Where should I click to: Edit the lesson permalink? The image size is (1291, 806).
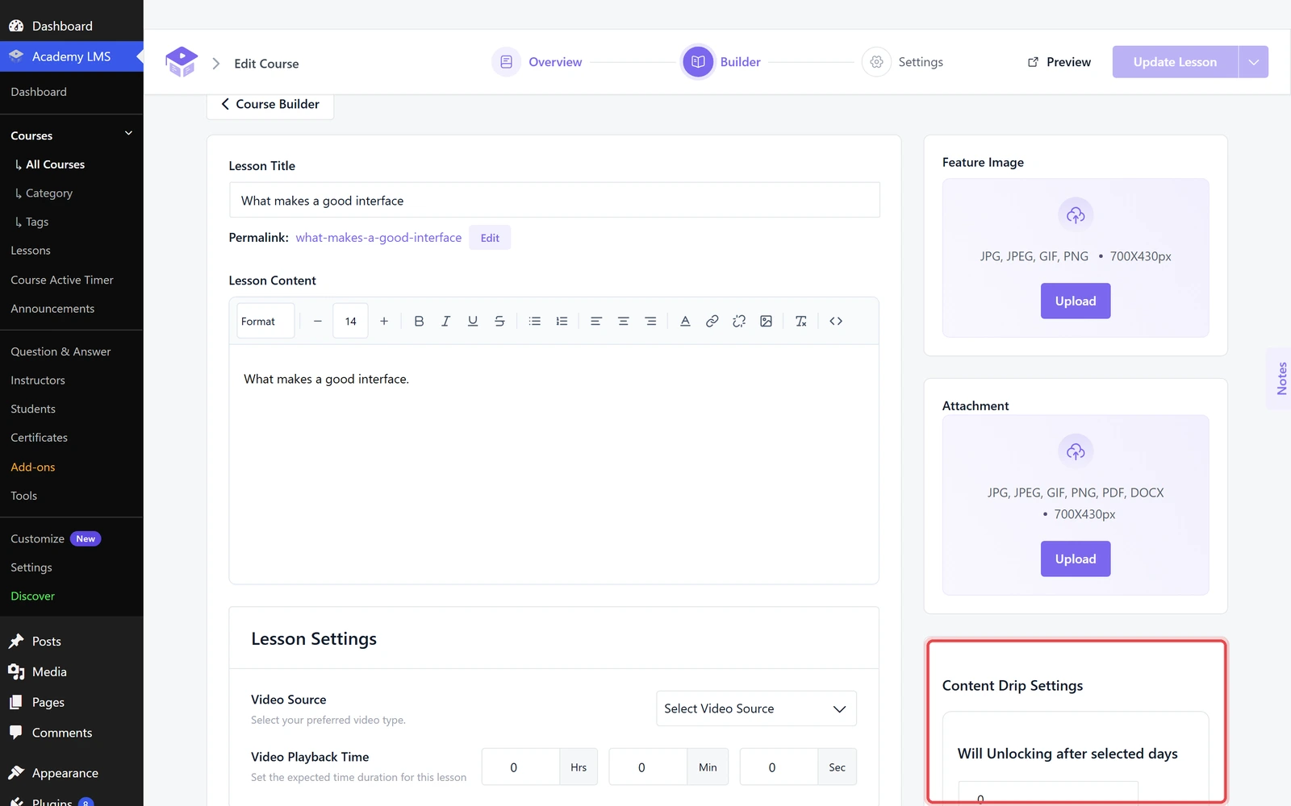tap(490, 238)
